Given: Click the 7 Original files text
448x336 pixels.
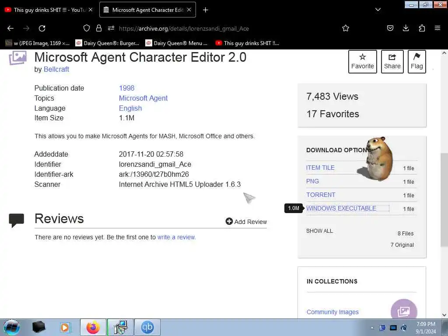Looking at the screenshot, I should (x=402, y=245).
